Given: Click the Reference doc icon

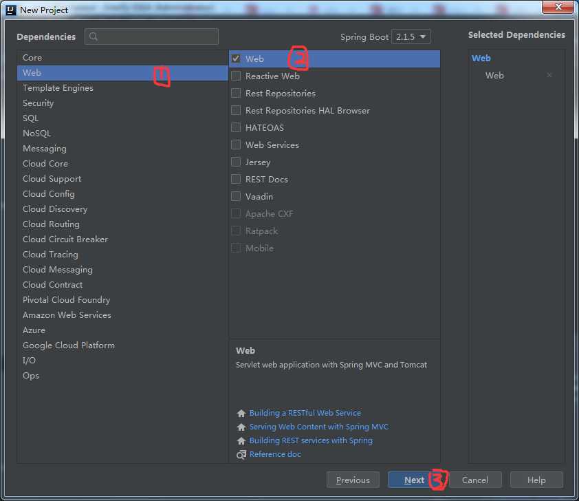Looking at the screenshot, I should (241, 455).
